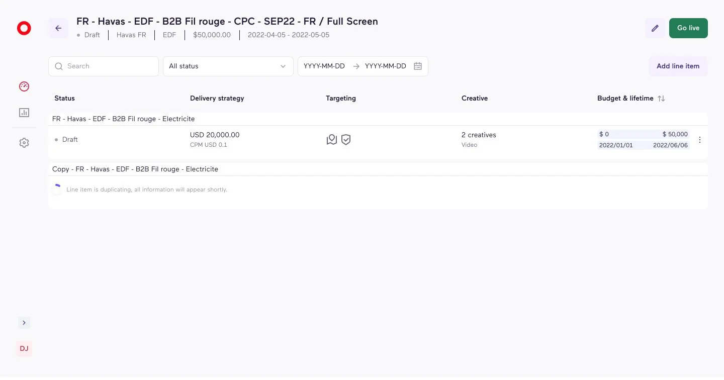Viewport: 724px width, 380px height.
Task: Click the end date YYYY-MM-DD field
Action: click(x=386, y=66)
